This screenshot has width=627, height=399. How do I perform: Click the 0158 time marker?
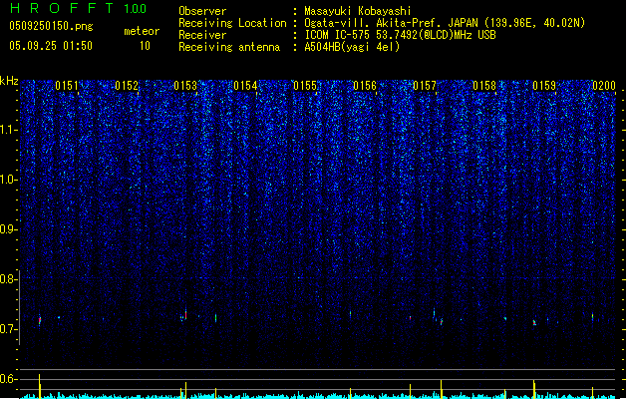coord(484,86)
